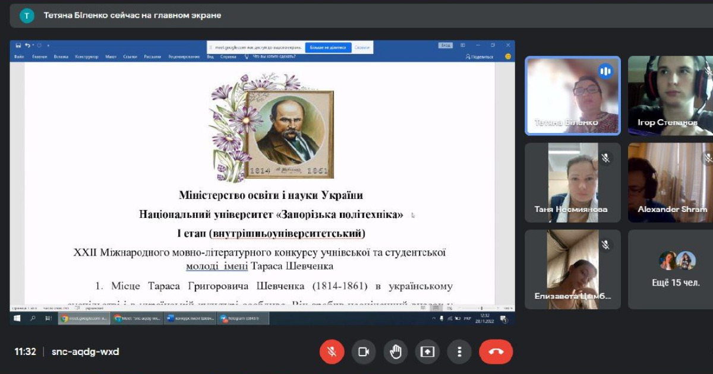Open the 'Вид' ribbon tab in Word
This screenshot has width=713, height=374.
click(x=210, y=57)
